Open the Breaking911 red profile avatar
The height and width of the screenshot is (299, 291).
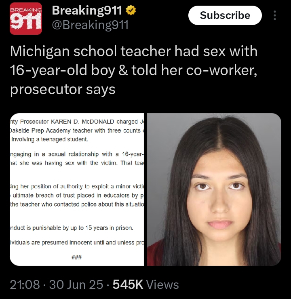(26, 19)
